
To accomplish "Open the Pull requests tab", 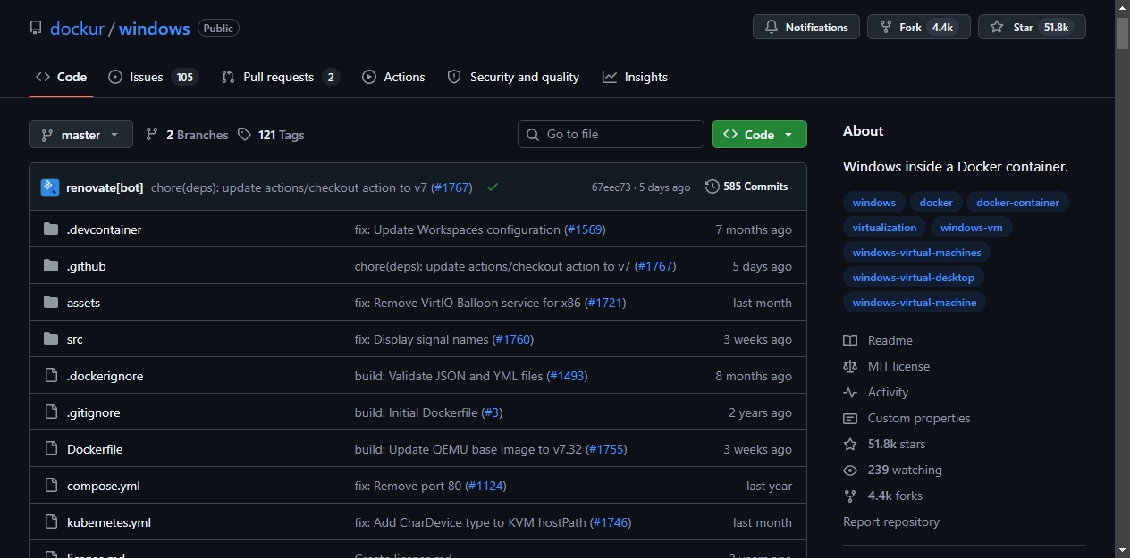I will point(280,77).
